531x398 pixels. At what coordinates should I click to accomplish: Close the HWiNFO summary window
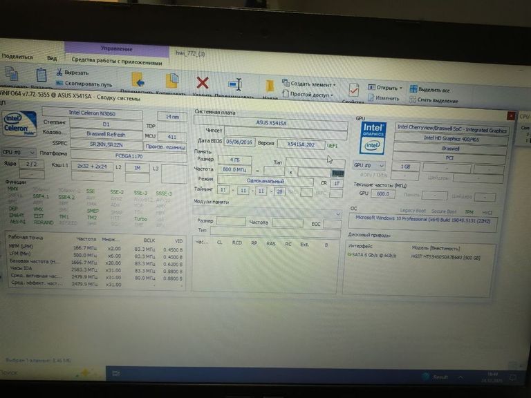511,116
